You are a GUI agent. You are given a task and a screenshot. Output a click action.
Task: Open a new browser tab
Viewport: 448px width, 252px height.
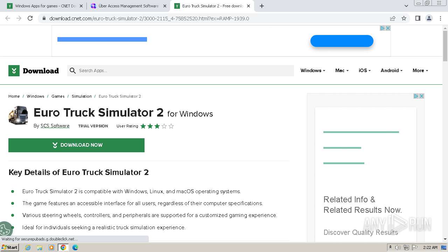(x=262, y=6)
